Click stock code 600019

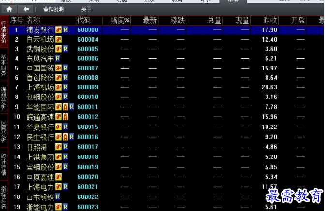coord(88,167)
